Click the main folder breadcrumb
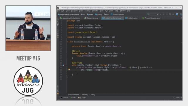Viewport: 188px width, 106px height. [90, 14]
